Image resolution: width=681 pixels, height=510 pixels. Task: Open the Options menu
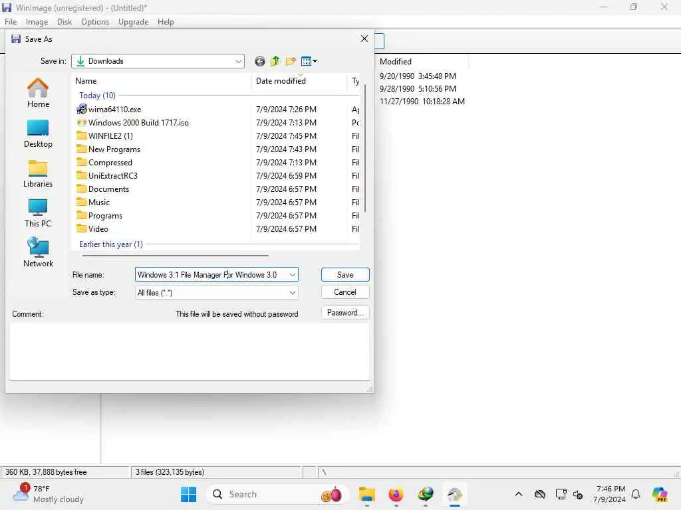[x=95, y=22]
